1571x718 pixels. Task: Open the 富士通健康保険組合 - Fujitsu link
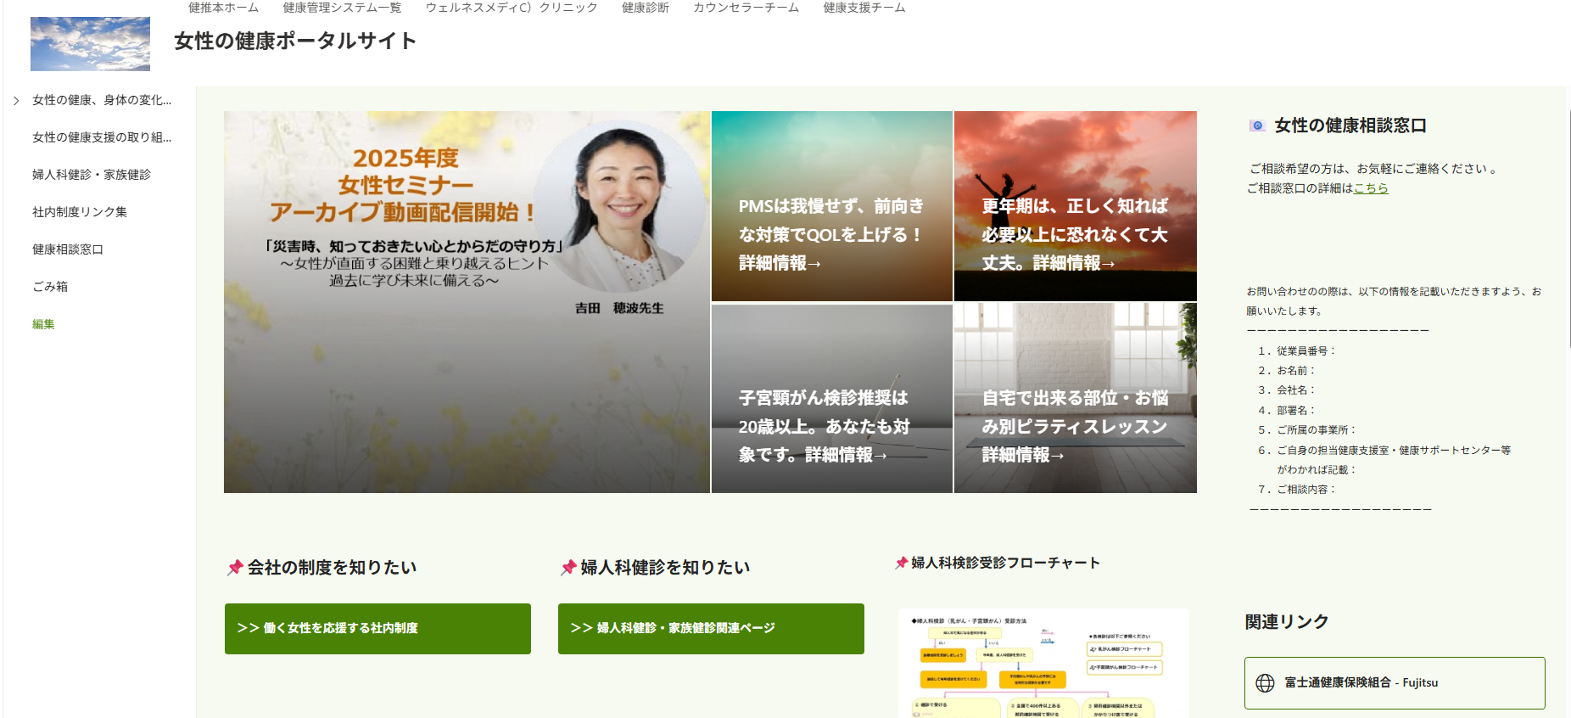[1395, 683]
